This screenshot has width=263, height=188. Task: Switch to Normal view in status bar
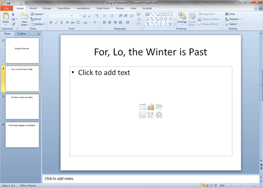point(203,185)
